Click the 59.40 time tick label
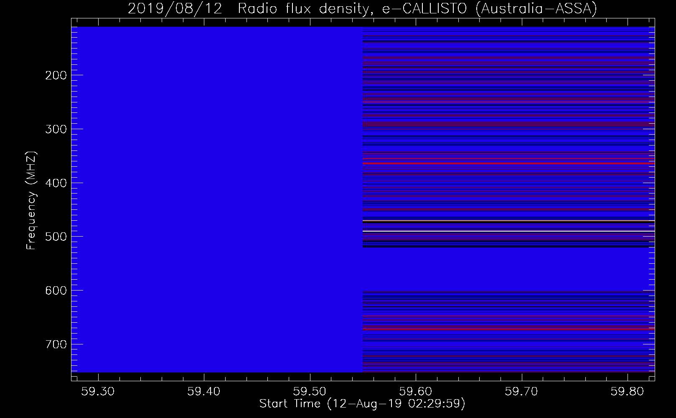676x418 pixels. click(x=204, y=391)
